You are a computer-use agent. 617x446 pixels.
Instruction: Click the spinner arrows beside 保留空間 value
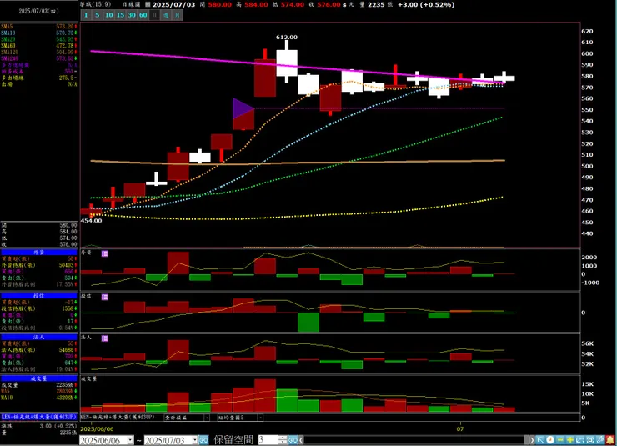point(283,439)
